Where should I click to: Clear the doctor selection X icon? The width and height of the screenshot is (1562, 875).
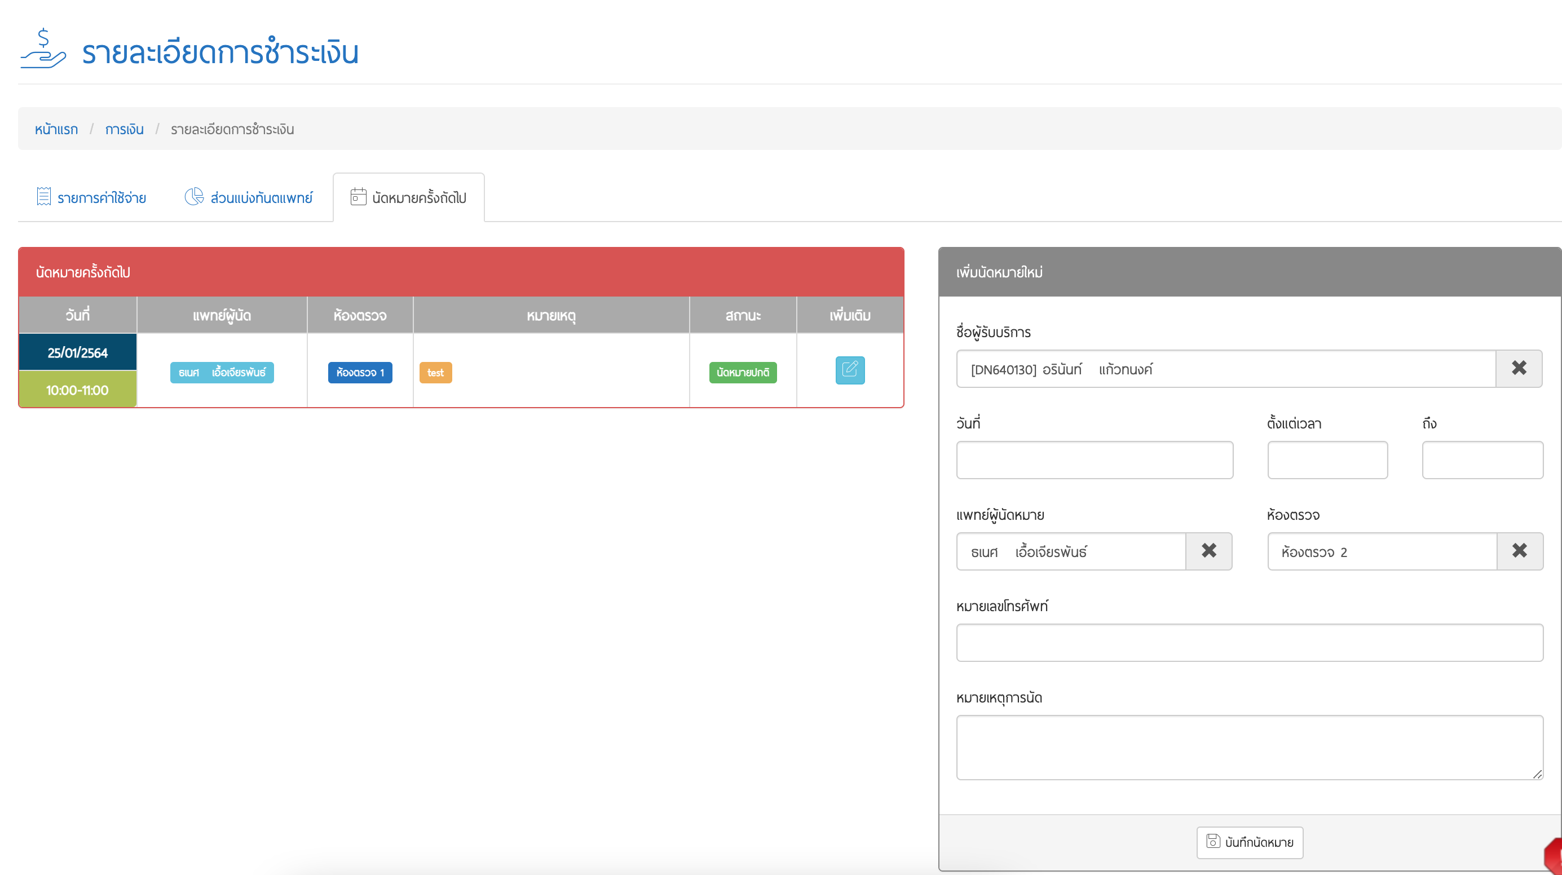click(x=1208, y=551)
